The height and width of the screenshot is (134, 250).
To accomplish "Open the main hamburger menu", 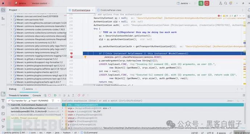I will 10,3.
